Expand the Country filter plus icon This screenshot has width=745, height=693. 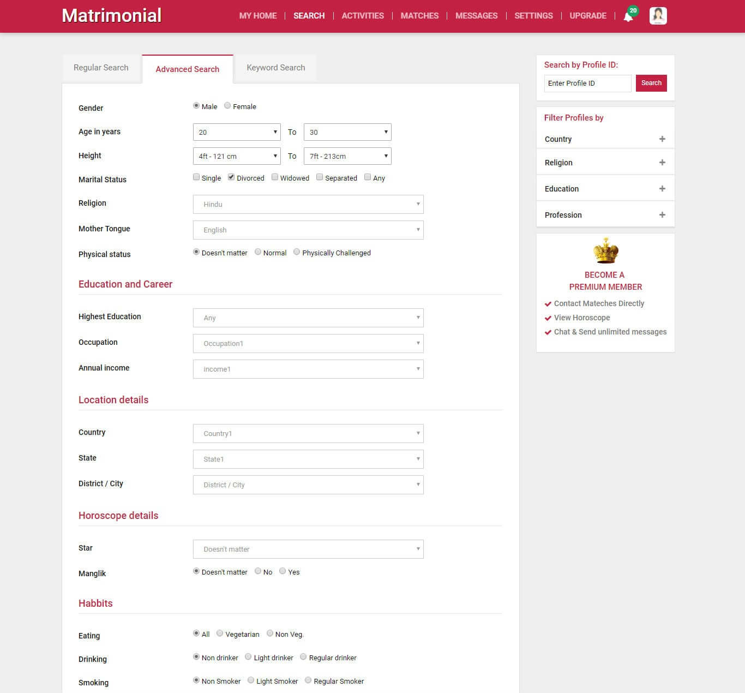coord(662,139)
